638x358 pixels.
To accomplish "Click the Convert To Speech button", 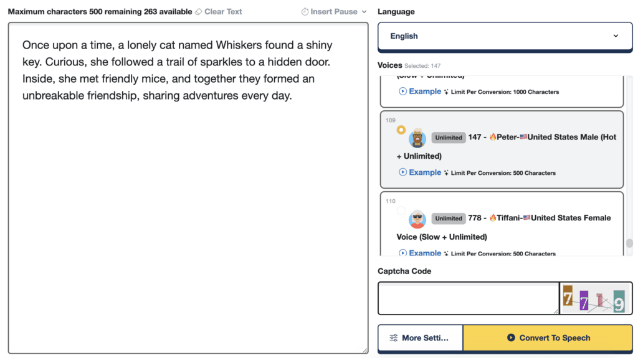I will click(x=548, y=337).
